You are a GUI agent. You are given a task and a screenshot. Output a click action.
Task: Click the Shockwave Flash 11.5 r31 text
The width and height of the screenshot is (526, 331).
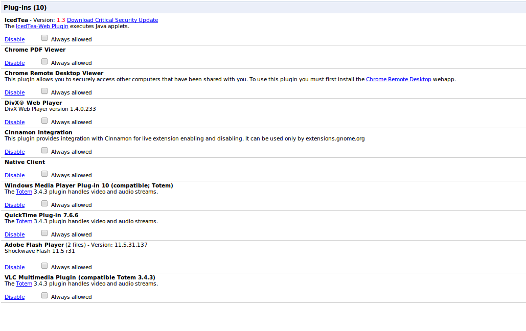39,251
